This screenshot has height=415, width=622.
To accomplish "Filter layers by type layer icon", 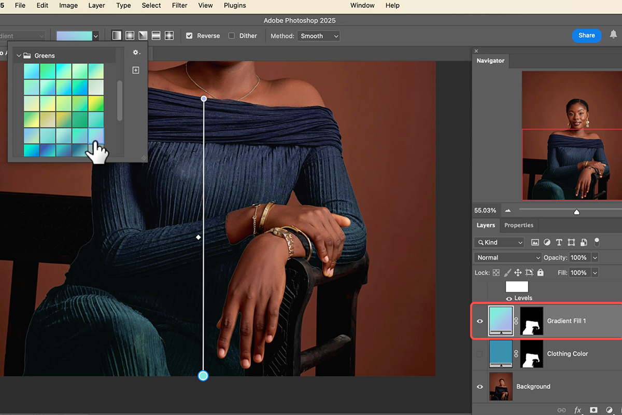I will pyautogui.click(x=559, y=242).
